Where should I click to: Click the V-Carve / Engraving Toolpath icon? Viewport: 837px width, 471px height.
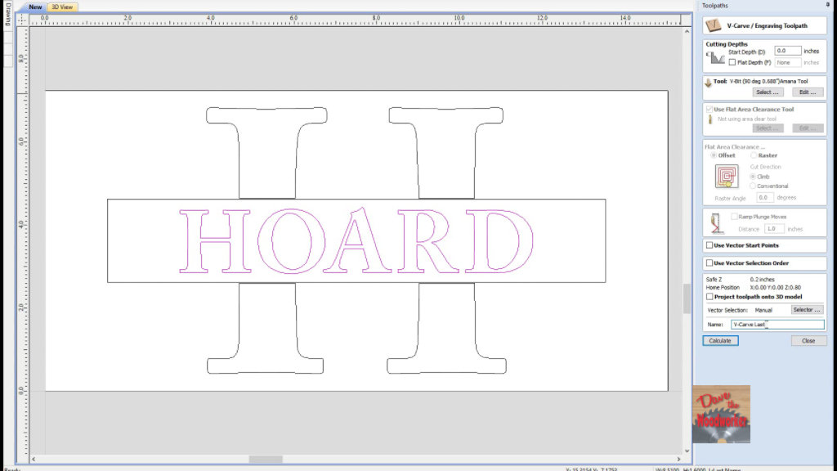[x=713, y=25]
